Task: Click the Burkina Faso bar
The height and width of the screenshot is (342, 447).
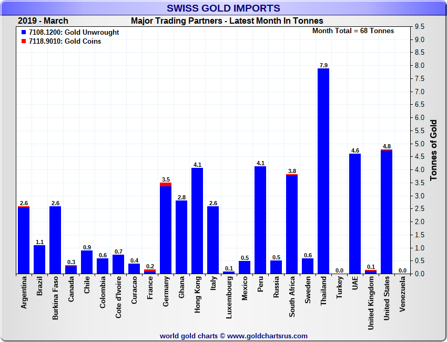Action: pyautogui.click(x=55, y=240)
